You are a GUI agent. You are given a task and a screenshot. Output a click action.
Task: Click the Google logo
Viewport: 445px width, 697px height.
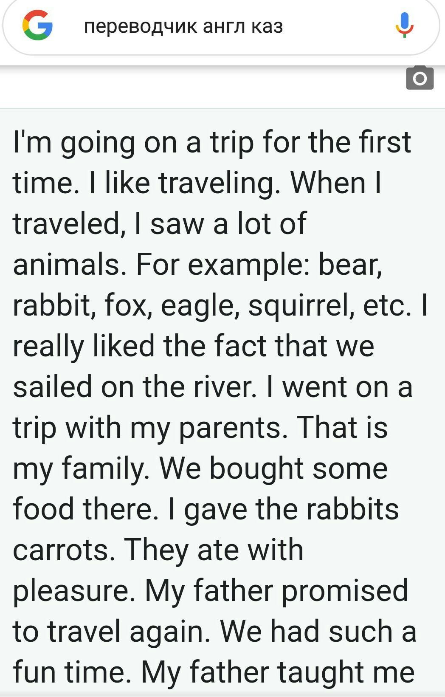point(37,25)
